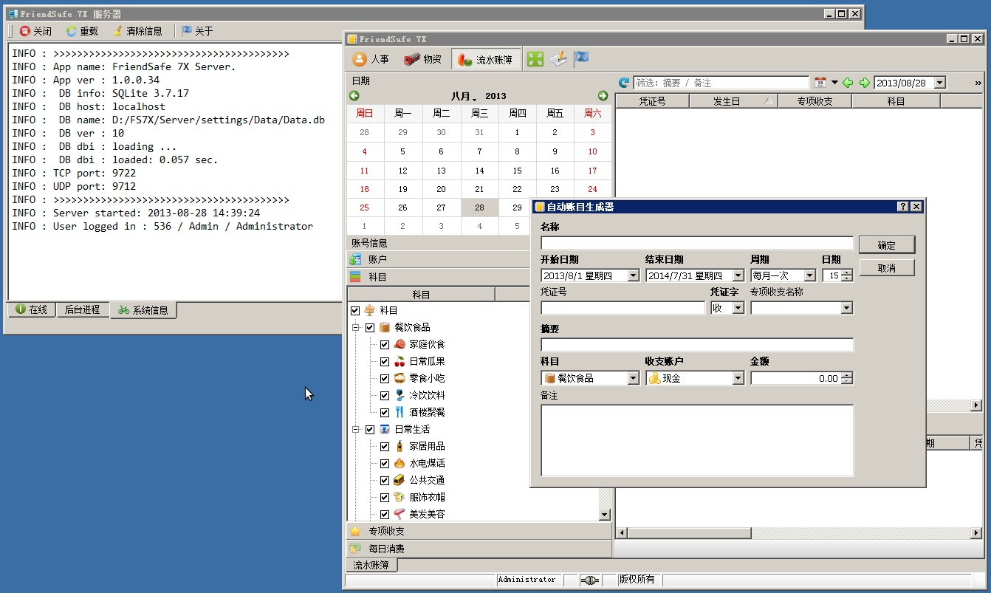Screen dimensions: 991x593
Task: Click the green fullscreen arrows toolbar icon
Action: coord(535,60)
